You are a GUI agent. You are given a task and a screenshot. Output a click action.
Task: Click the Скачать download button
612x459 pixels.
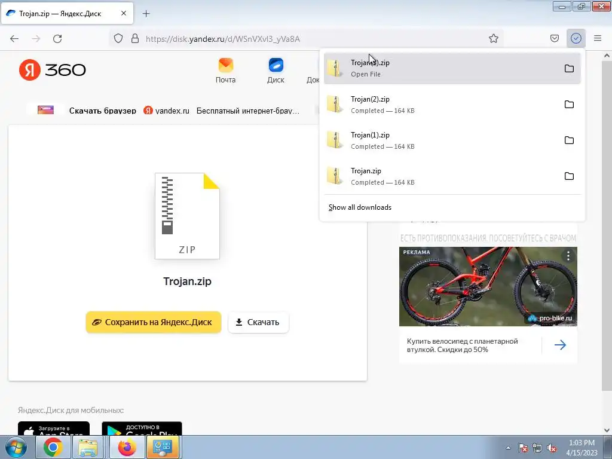[258, 322]
